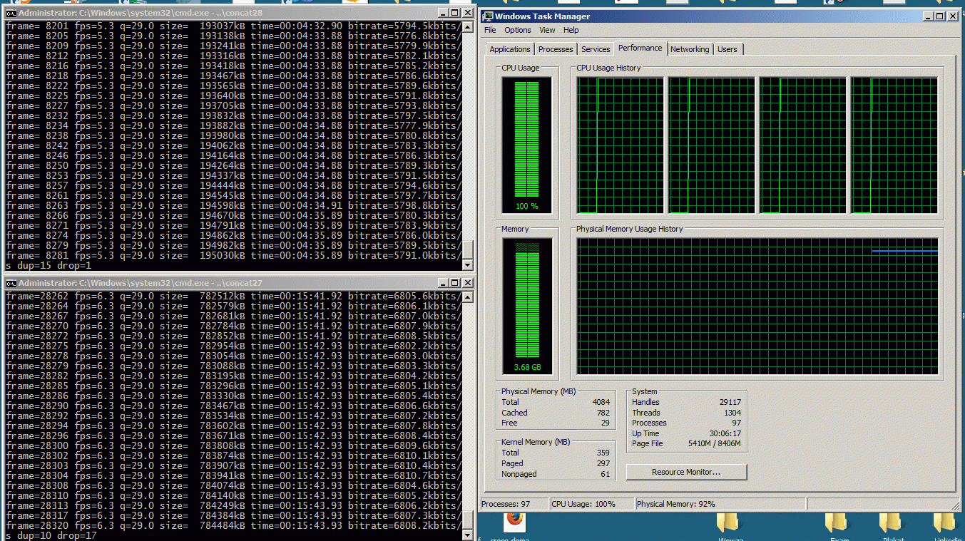Screen dimensions: 965x541
Task: Open the View menu in Task Manager
Action: coord(547,30)
